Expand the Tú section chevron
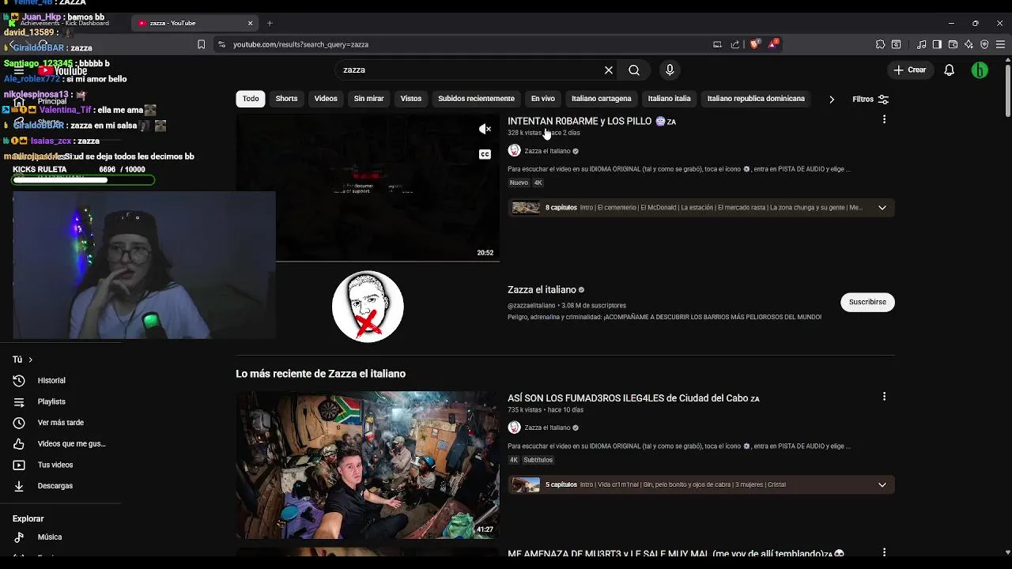1012x569 pixels. [x=31, y=360]
